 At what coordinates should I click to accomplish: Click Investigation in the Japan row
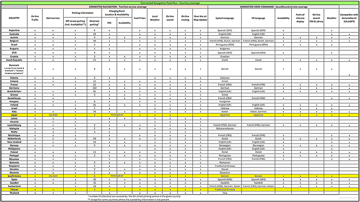117,115
